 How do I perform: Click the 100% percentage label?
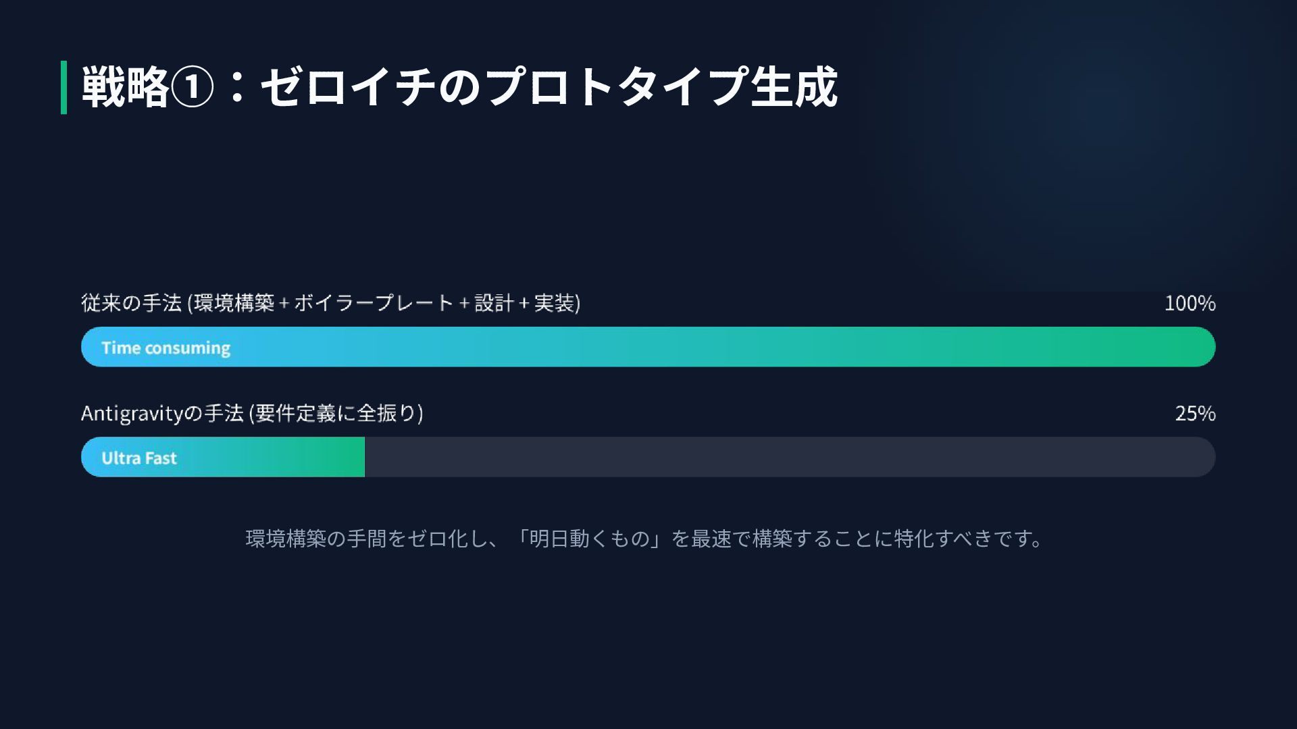1190,303
